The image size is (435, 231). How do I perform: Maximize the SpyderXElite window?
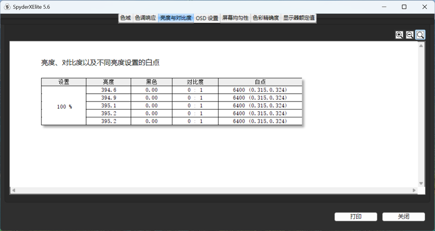(404, 7)
